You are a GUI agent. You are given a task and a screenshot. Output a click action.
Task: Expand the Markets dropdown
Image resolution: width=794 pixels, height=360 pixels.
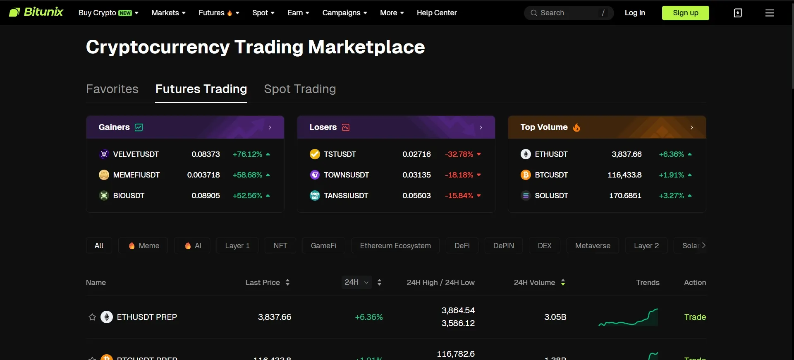point(168,13)
